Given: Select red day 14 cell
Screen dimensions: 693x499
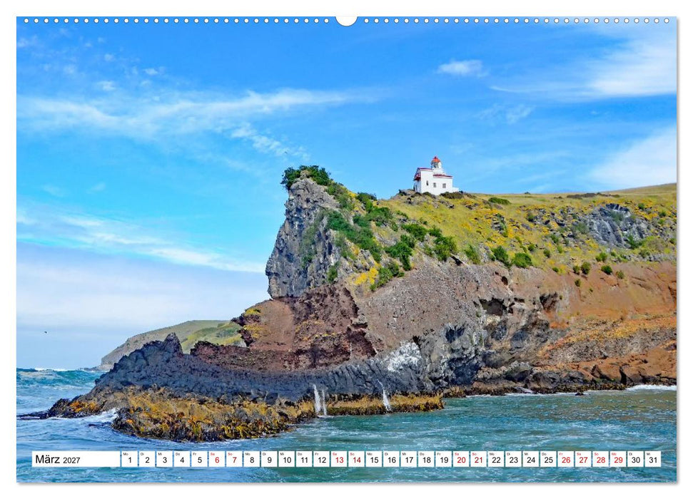Looking at the screenshot, I should coord(356,459).
